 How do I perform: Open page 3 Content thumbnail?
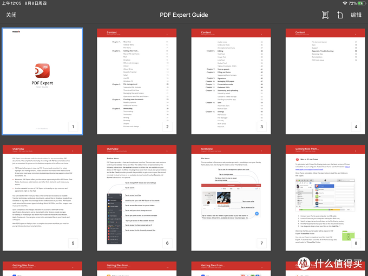[231, 81]
